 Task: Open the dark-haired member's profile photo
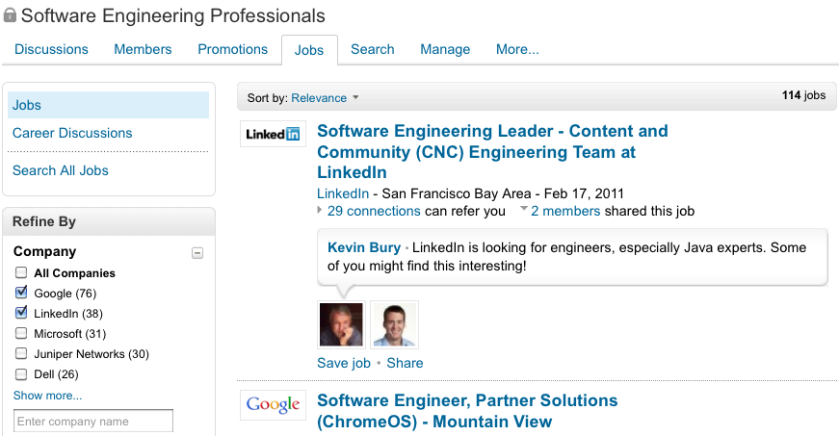[x=394, y=324]
